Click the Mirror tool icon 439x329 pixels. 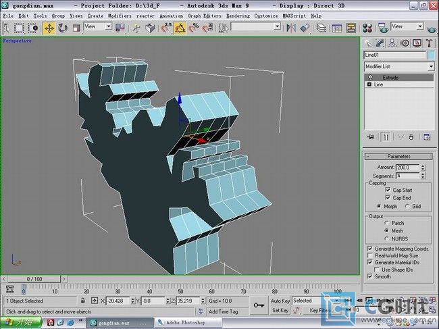[x=291, y=28]
